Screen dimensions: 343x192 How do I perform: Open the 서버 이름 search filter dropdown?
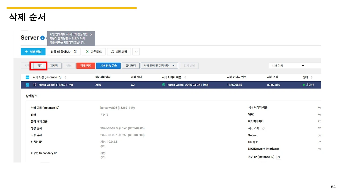[x=288, y=66]
